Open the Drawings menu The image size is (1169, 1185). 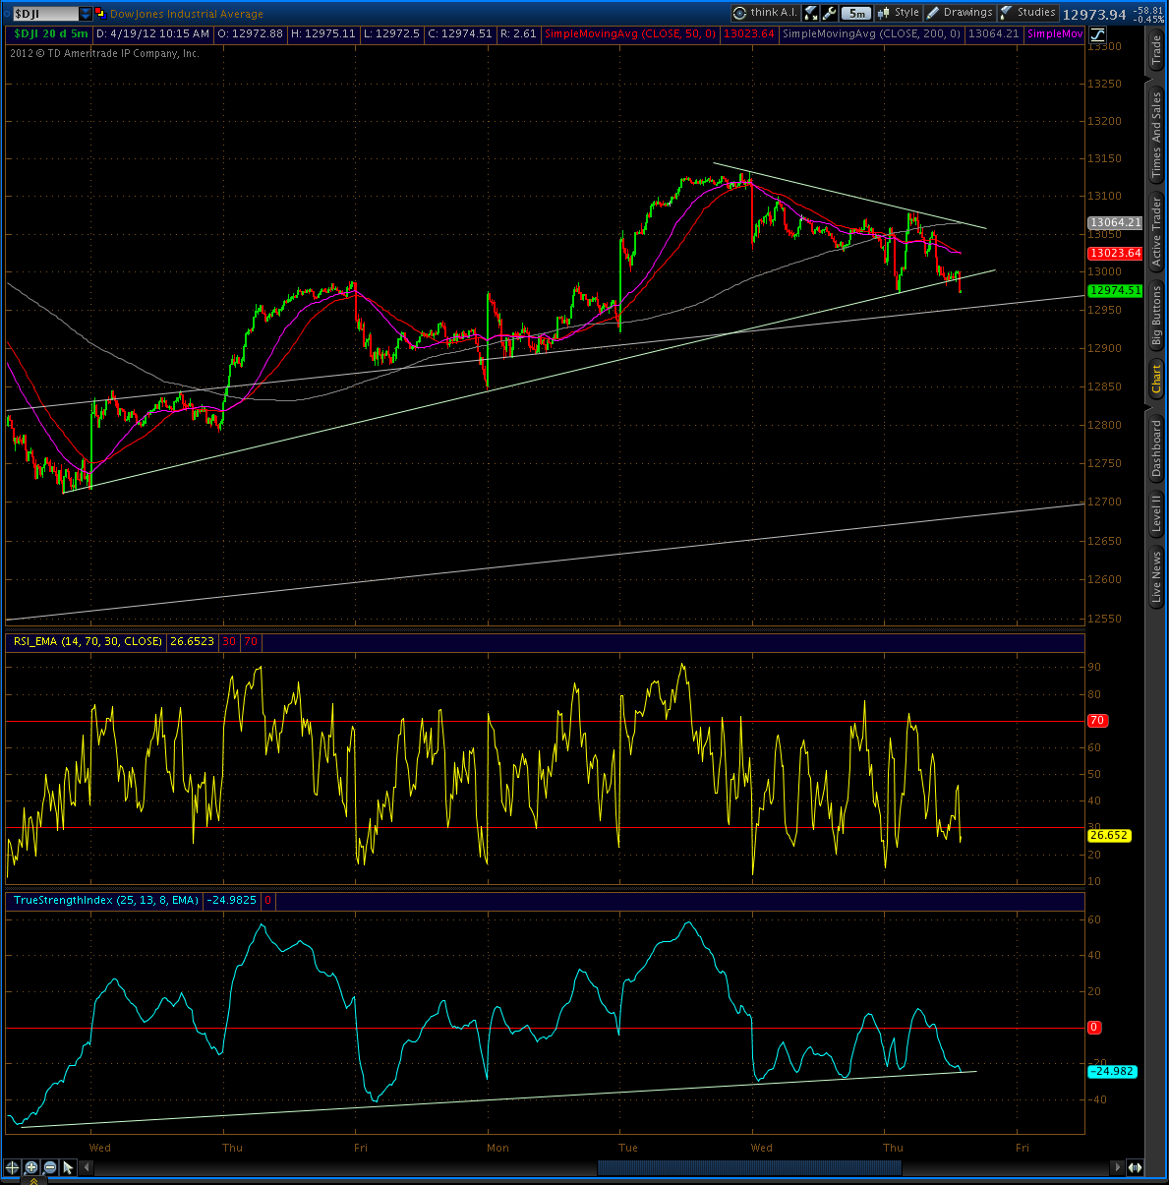(x=960, y=13)
